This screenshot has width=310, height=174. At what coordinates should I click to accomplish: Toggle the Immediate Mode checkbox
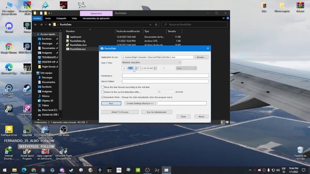[103, 97]
